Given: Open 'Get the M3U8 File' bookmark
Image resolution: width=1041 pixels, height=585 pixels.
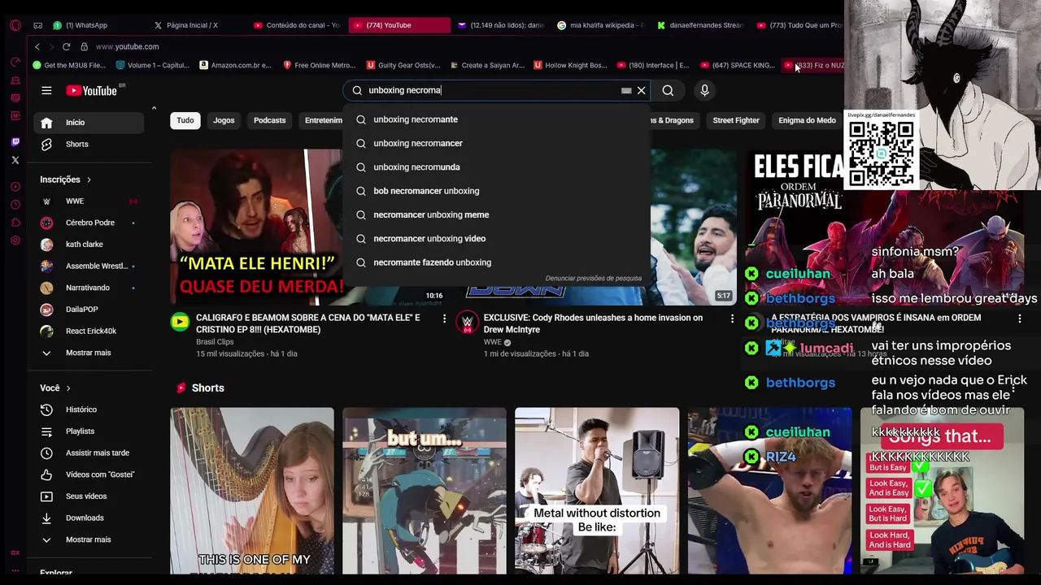Looking at the screenshot, I should coord(69,65).
